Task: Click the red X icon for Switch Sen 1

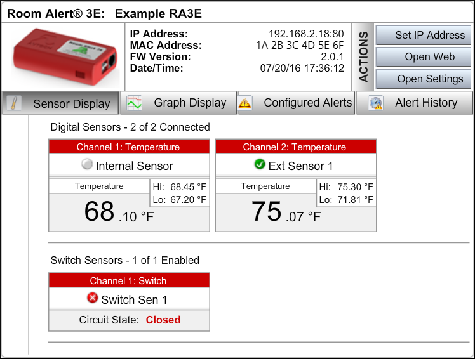Action: pyautogui.click(x=93, y=299)
